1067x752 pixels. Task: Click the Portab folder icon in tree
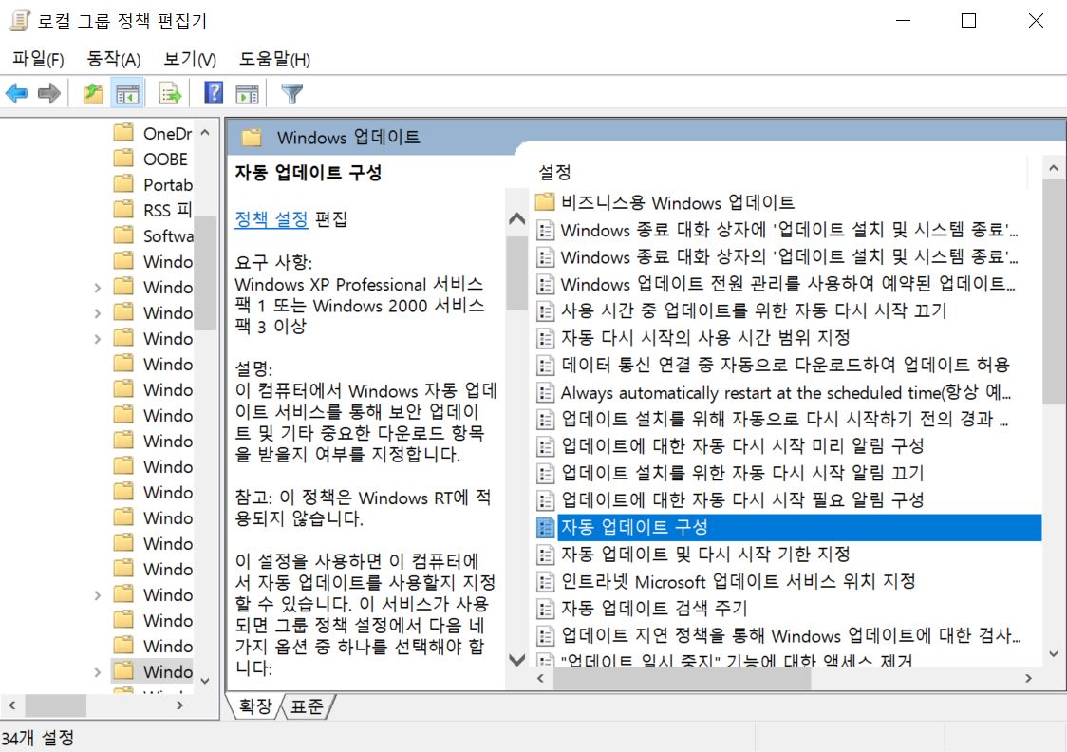click(123, 184)
